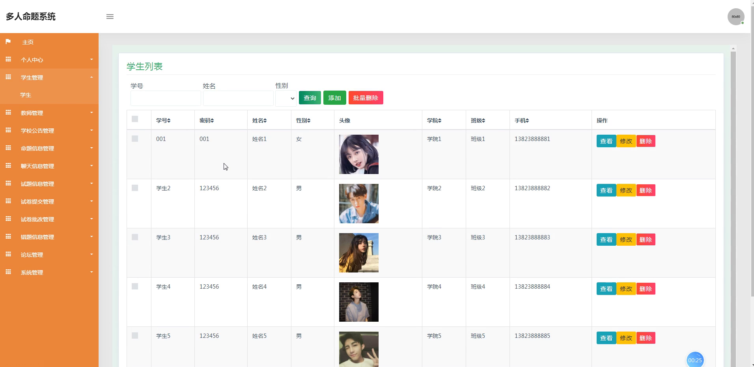Expand the 学校公告管理 menu arrow
The width and height of the screenshot is (754, 367).
coord(91,130)
